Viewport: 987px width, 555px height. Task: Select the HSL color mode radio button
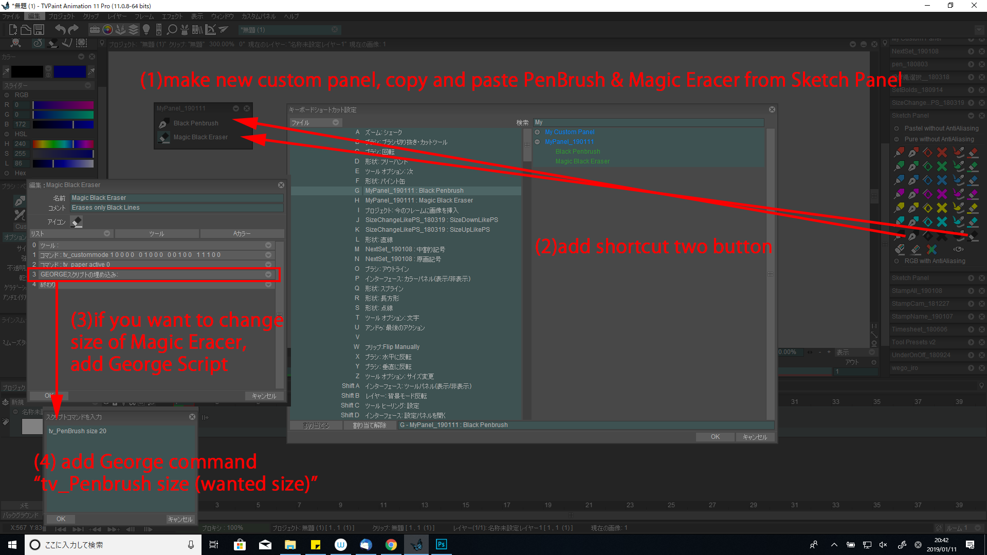pyautogui.click(x=7, y=134)
